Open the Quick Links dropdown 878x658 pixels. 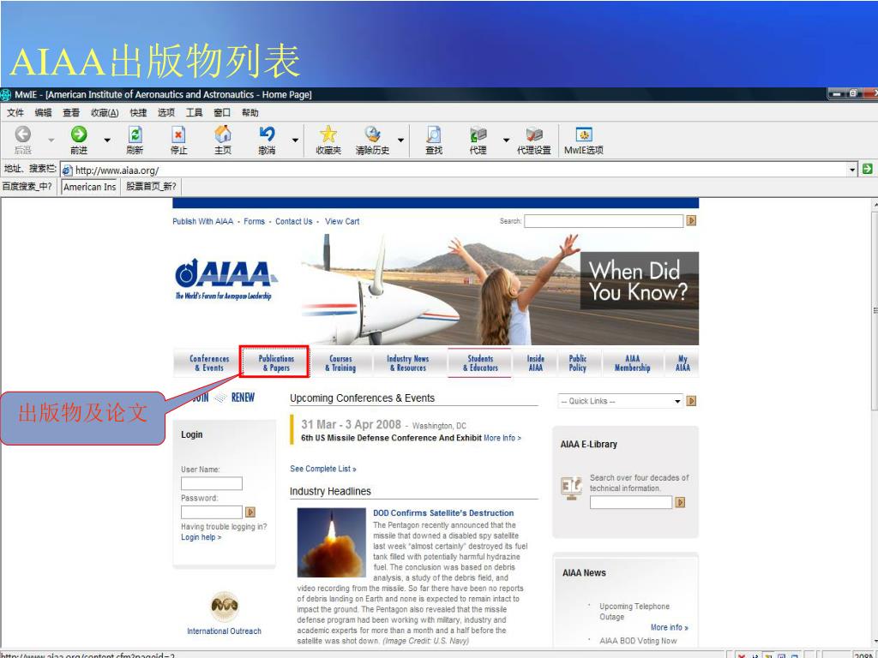677,401
